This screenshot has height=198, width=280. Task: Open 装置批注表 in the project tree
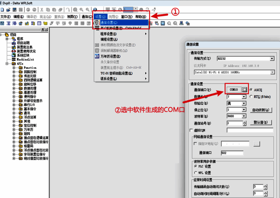pos(24,47)
